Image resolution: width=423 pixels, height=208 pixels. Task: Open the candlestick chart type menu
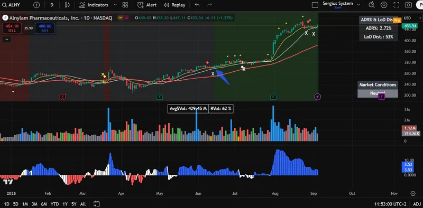click(68, 5)
